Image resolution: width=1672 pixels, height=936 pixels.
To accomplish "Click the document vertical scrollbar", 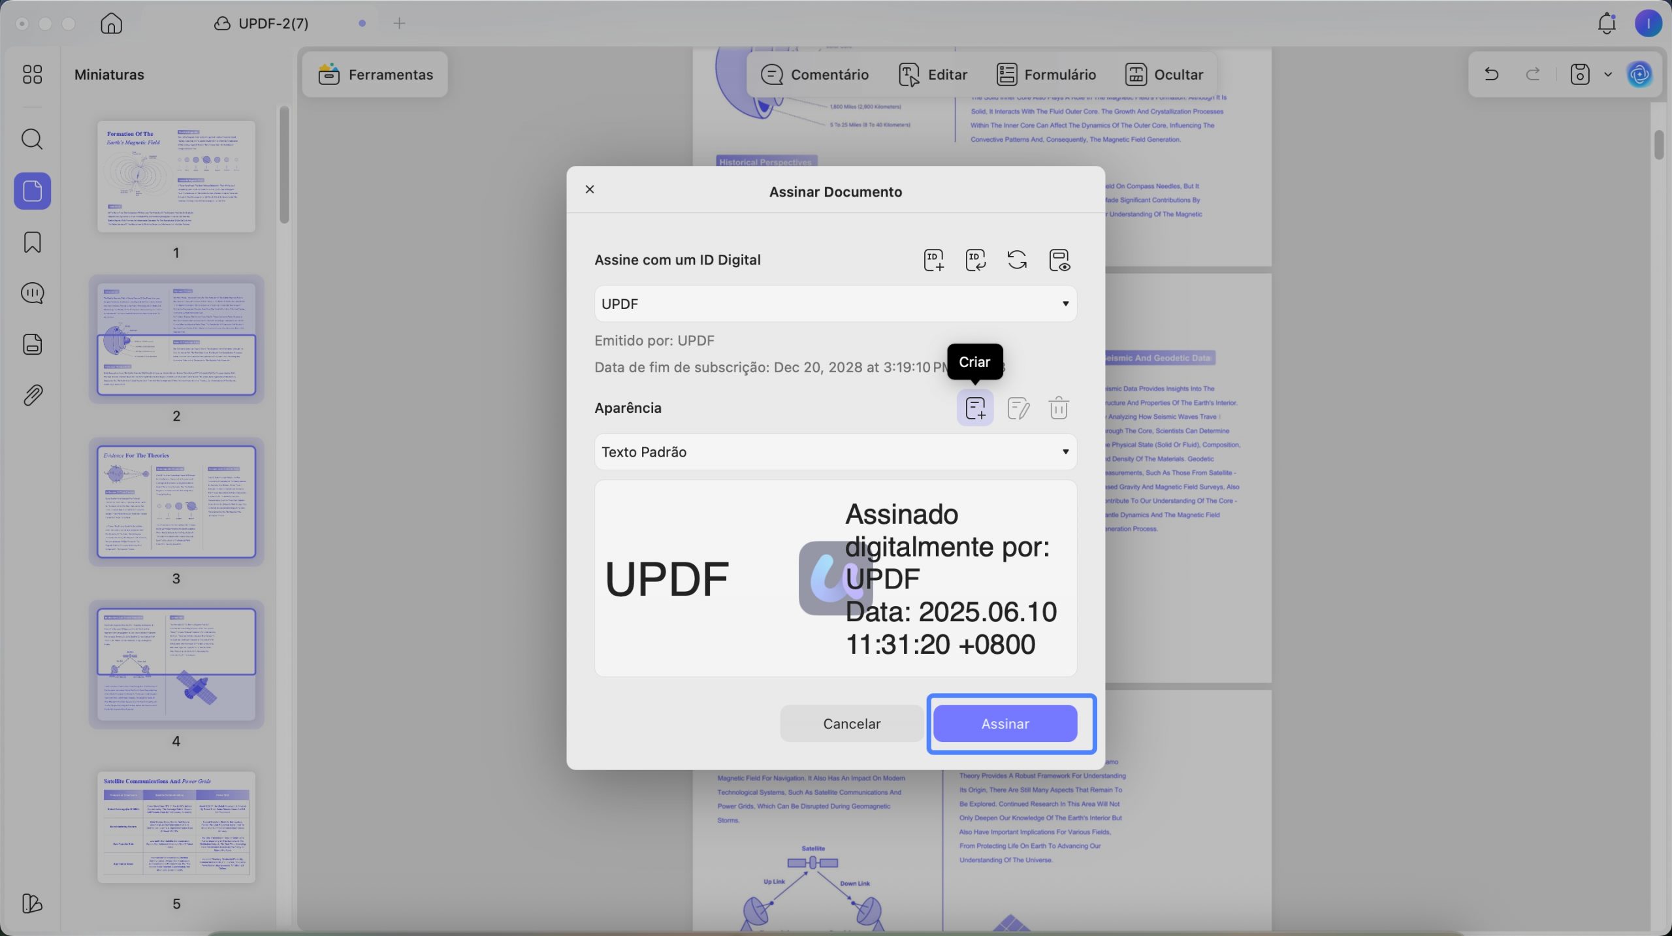I will (x=1659, y=144).
